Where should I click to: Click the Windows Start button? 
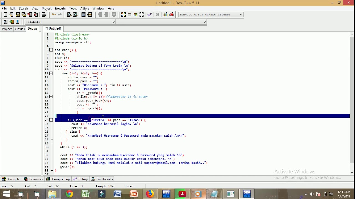[6, 194]
